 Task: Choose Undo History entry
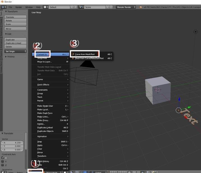coord(51,161)
